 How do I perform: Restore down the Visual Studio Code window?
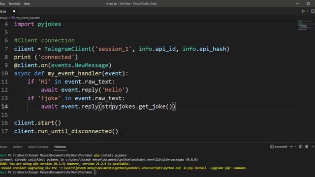pyautogui.click(x=308, y=3)
